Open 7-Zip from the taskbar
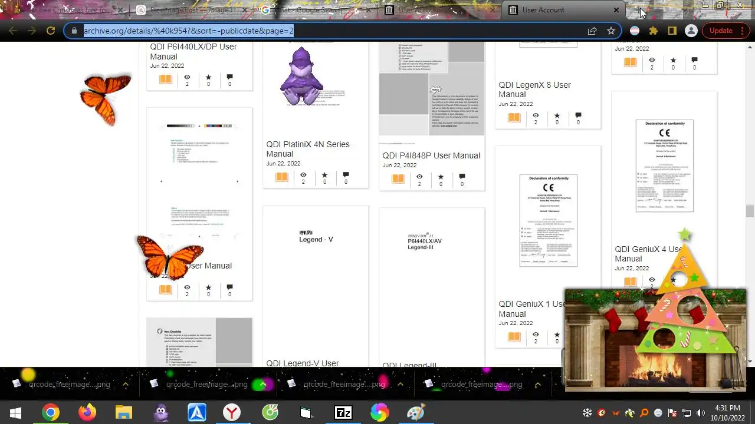The image size is (755, 424). 343,413
